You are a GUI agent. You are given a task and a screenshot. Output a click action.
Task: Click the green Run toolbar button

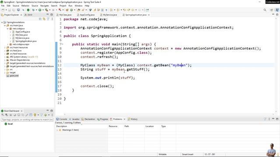pos(40,10)
